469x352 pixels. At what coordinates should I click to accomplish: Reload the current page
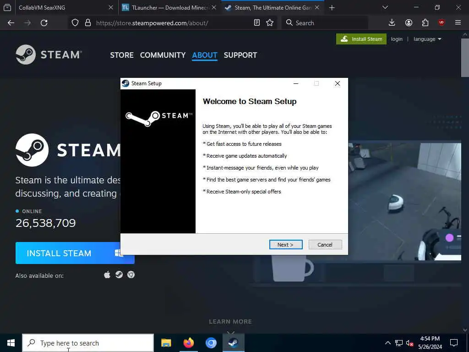tap(44, 23)
